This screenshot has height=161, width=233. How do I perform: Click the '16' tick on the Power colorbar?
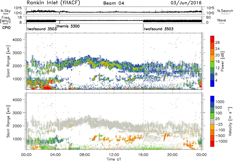(217, 62)
